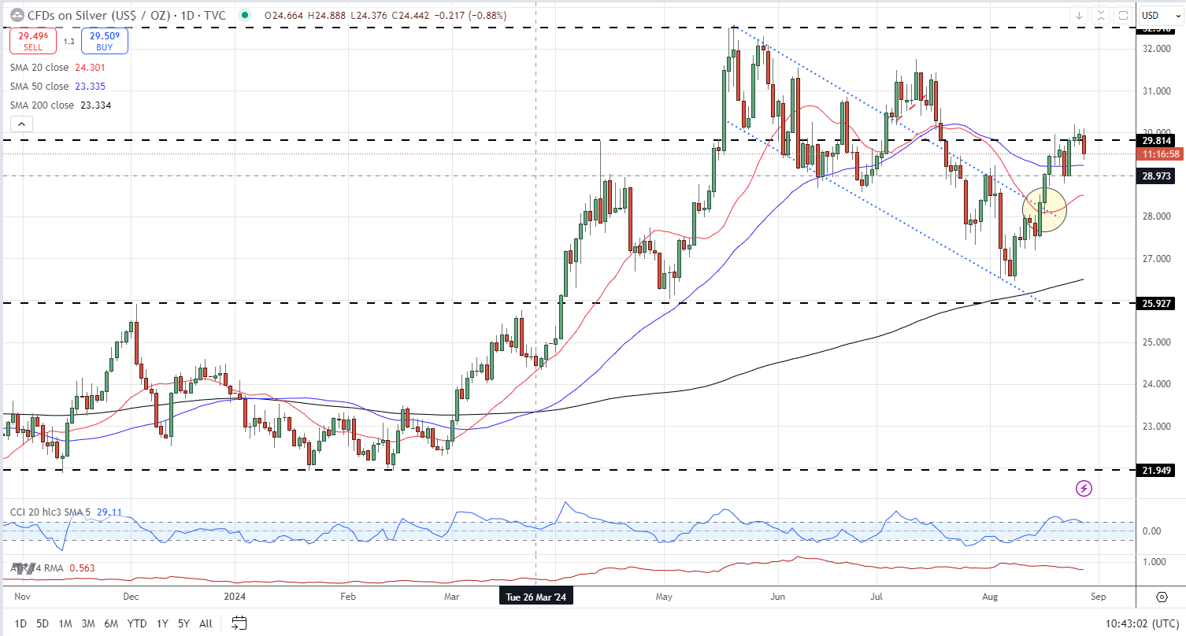Click the 28.973 price level label
Image resolution: width=1186 pixels, height=636 pixels.
coord(1156,176)
